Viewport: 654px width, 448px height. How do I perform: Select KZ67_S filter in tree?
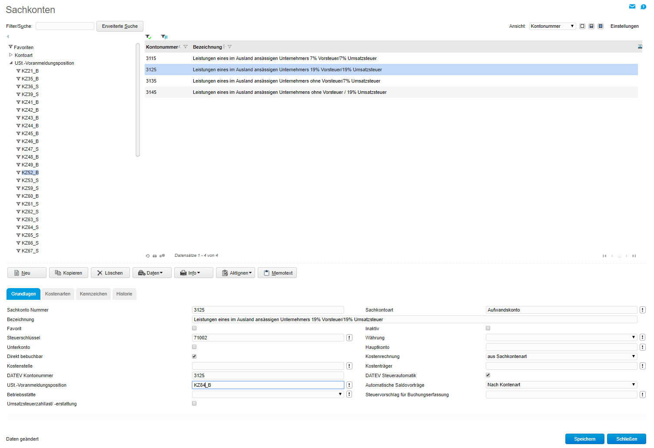coord(30,251)
